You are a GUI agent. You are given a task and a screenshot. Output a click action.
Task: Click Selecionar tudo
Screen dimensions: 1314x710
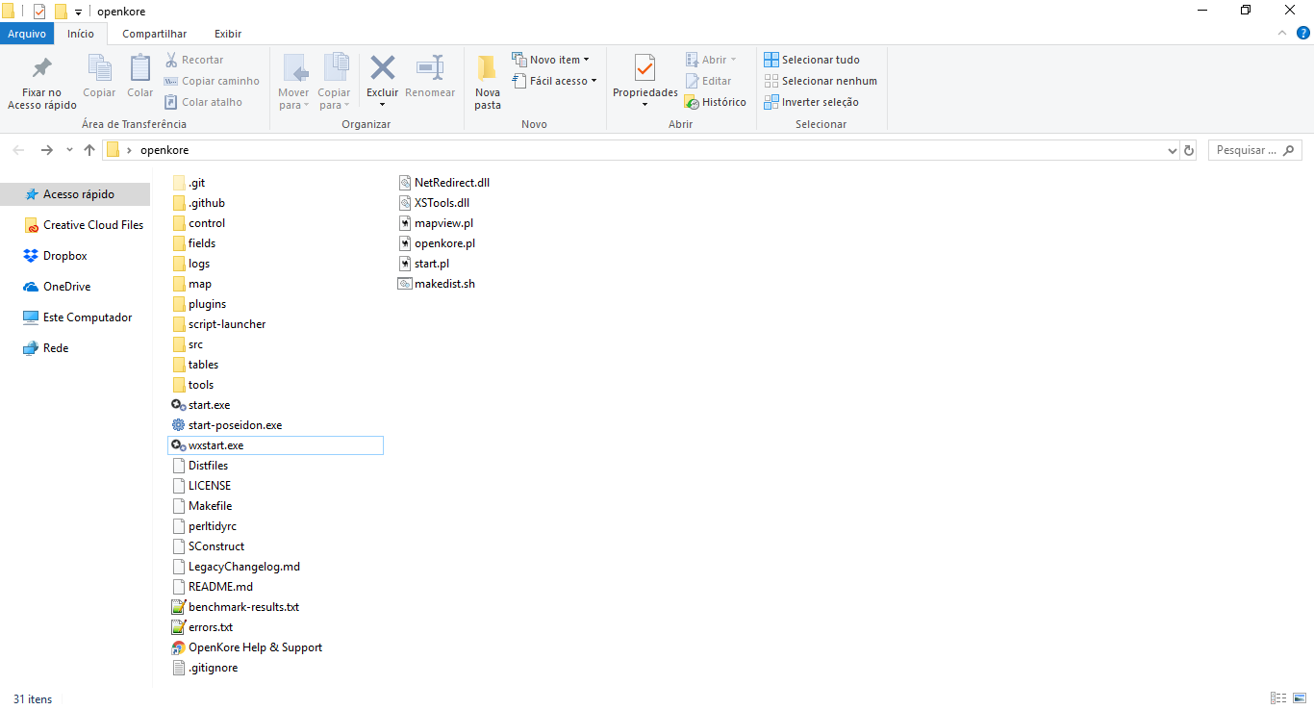[812, 60]
